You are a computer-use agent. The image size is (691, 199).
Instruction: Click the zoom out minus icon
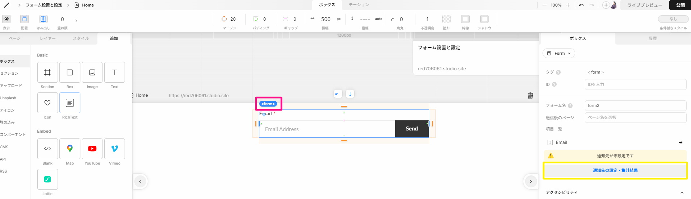pyautogui.click(x=544, y=5)
